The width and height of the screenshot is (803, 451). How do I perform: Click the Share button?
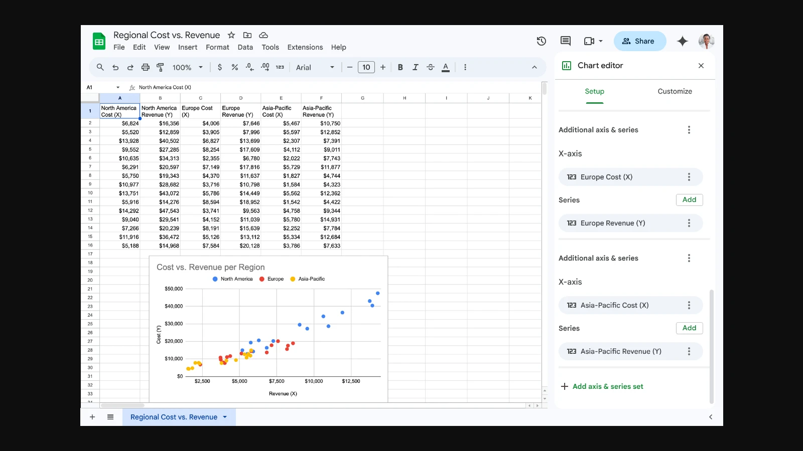(640, 41)
